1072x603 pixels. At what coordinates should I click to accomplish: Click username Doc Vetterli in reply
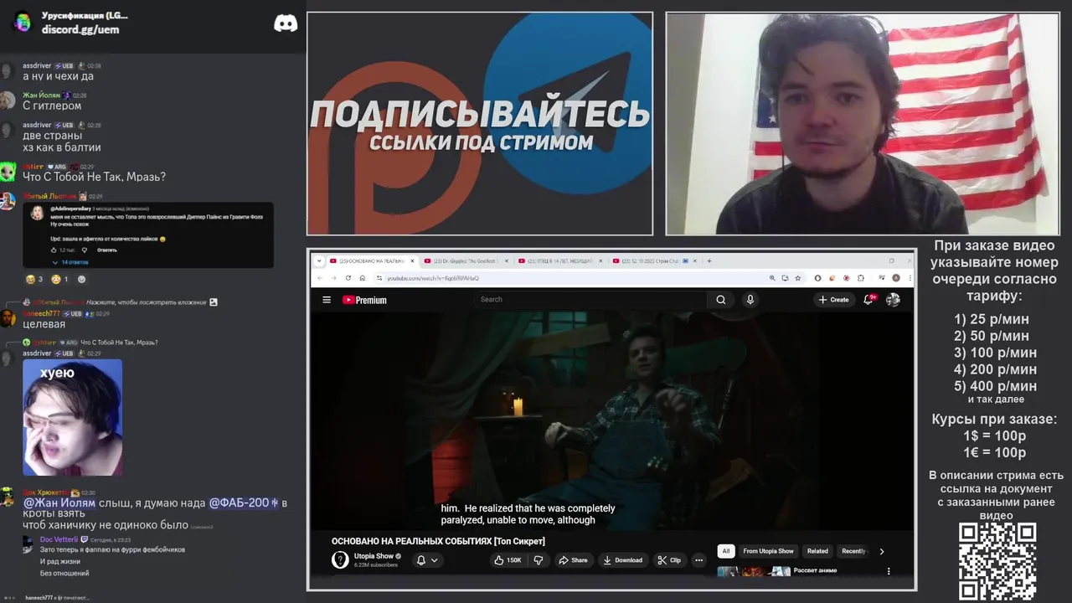point(59,539)
